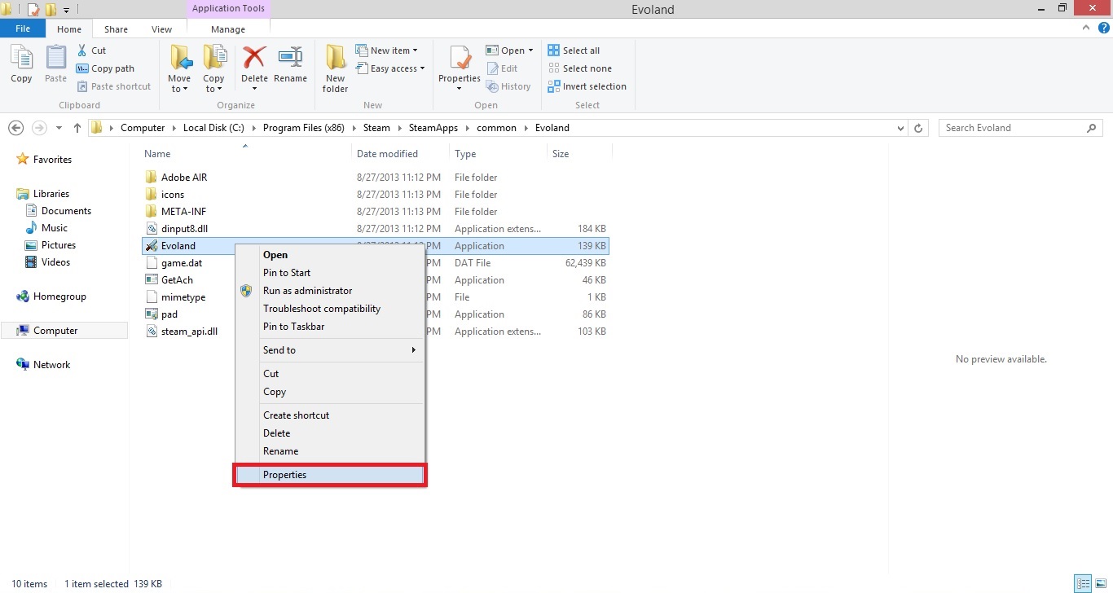Refresh the current folder view
The image size is (1113, 593).
point(918,128)
